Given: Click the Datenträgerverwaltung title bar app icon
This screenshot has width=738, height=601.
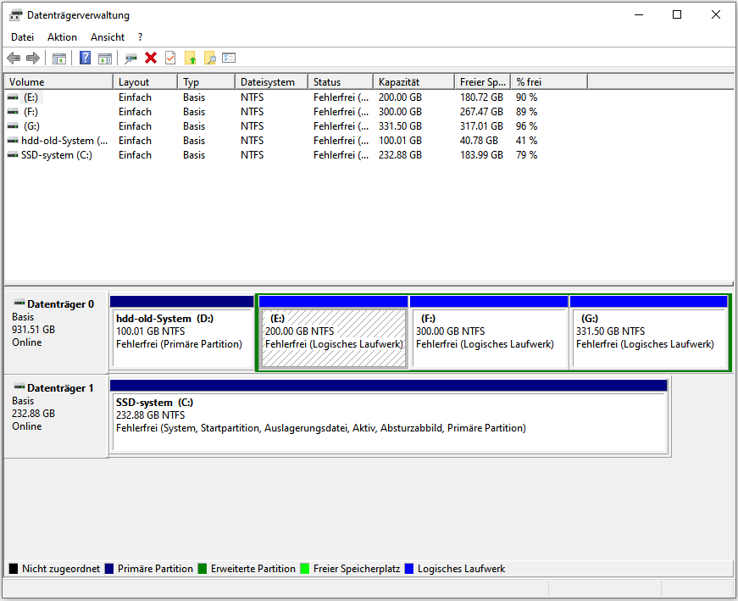Looking at the screenshot, I should pyautogui.click(x=15, y=15).
